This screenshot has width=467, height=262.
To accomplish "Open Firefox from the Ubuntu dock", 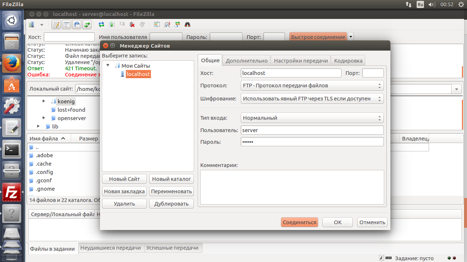I will click(12, 63).
